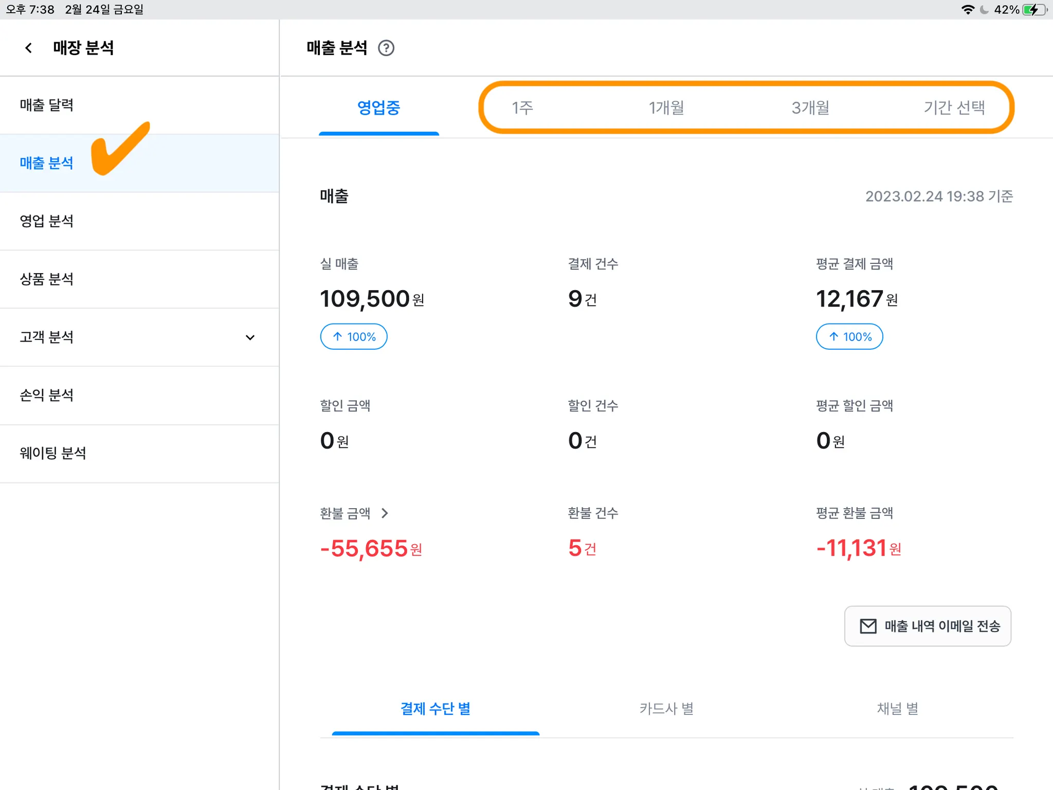Switch to the 1개월 period tab
The width and height of the screenshot is (1053, 790).
pos(666,107)
